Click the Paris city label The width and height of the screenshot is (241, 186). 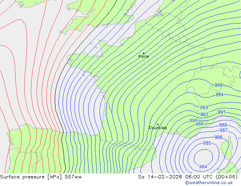144,57
